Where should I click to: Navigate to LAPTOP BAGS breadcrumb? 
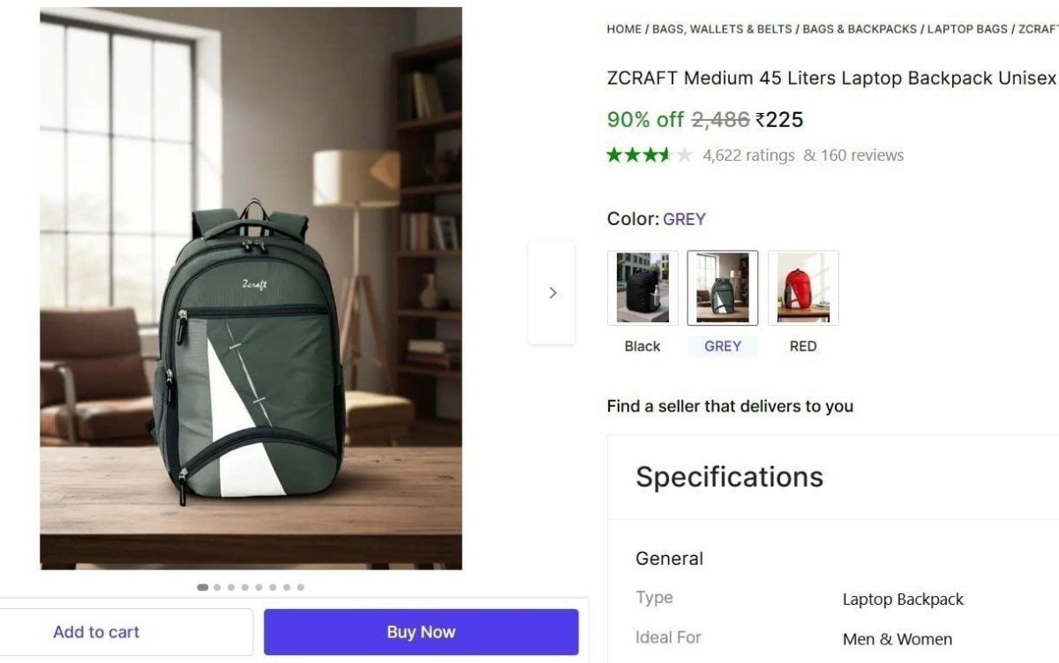coord(966,28)
